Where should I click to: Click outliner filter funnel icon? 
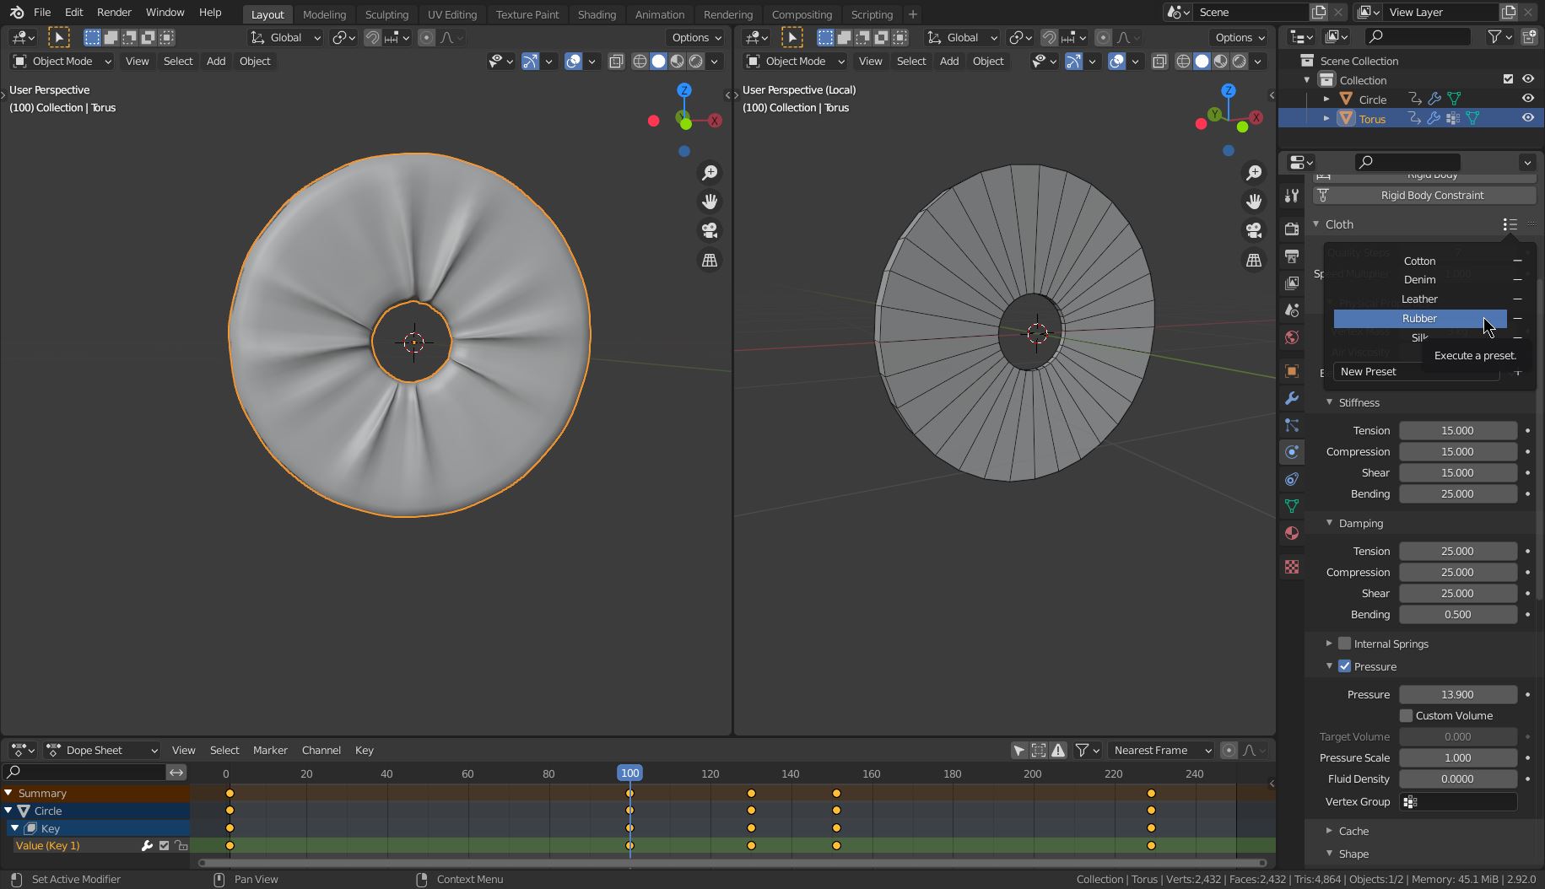click(1494, 36)
